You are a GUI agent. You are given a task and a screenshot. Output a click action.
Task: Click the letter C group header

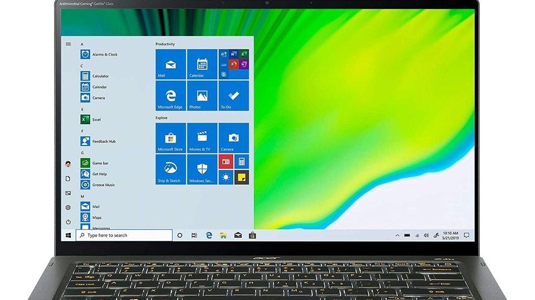(82, 66)
